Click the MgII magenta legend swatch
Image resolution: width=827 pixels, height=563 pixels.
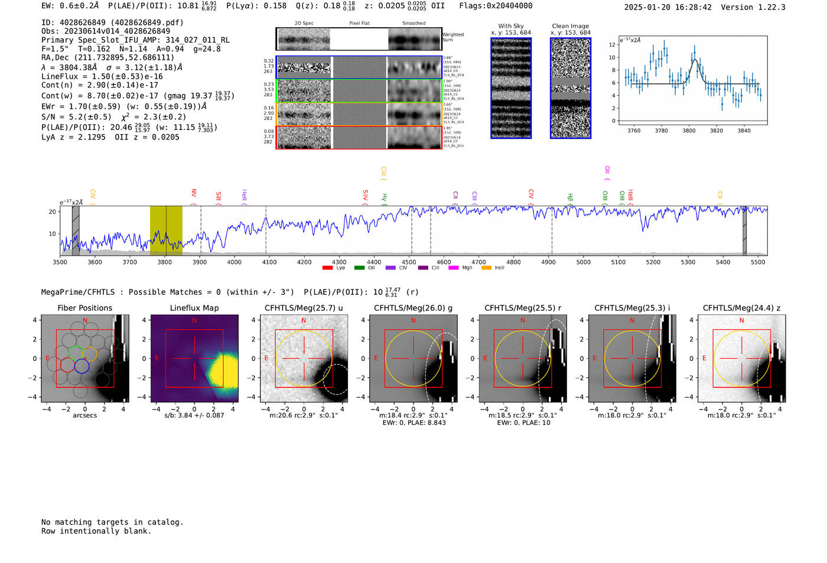click(454, 268)
